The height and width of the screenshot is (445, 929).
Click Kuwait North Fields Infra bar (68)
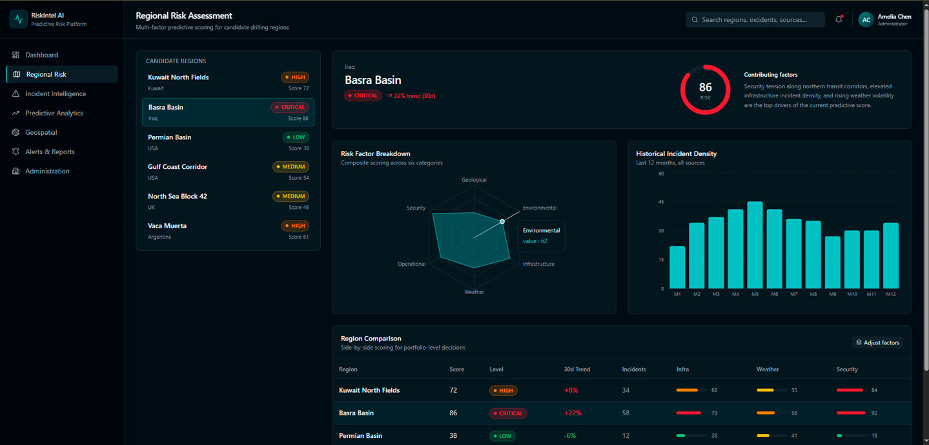click(x=691, y=390)
